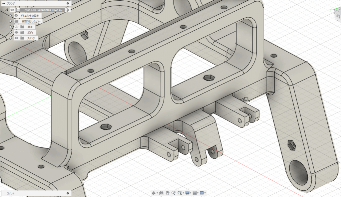The image size is (341, 197).
Task: Open the Zoom Window dropdown arrow
Action: point(183,193)
